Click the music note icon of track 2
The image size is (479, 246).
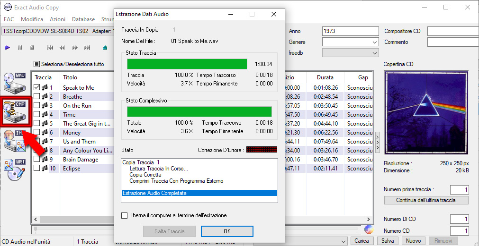point(45,96)
